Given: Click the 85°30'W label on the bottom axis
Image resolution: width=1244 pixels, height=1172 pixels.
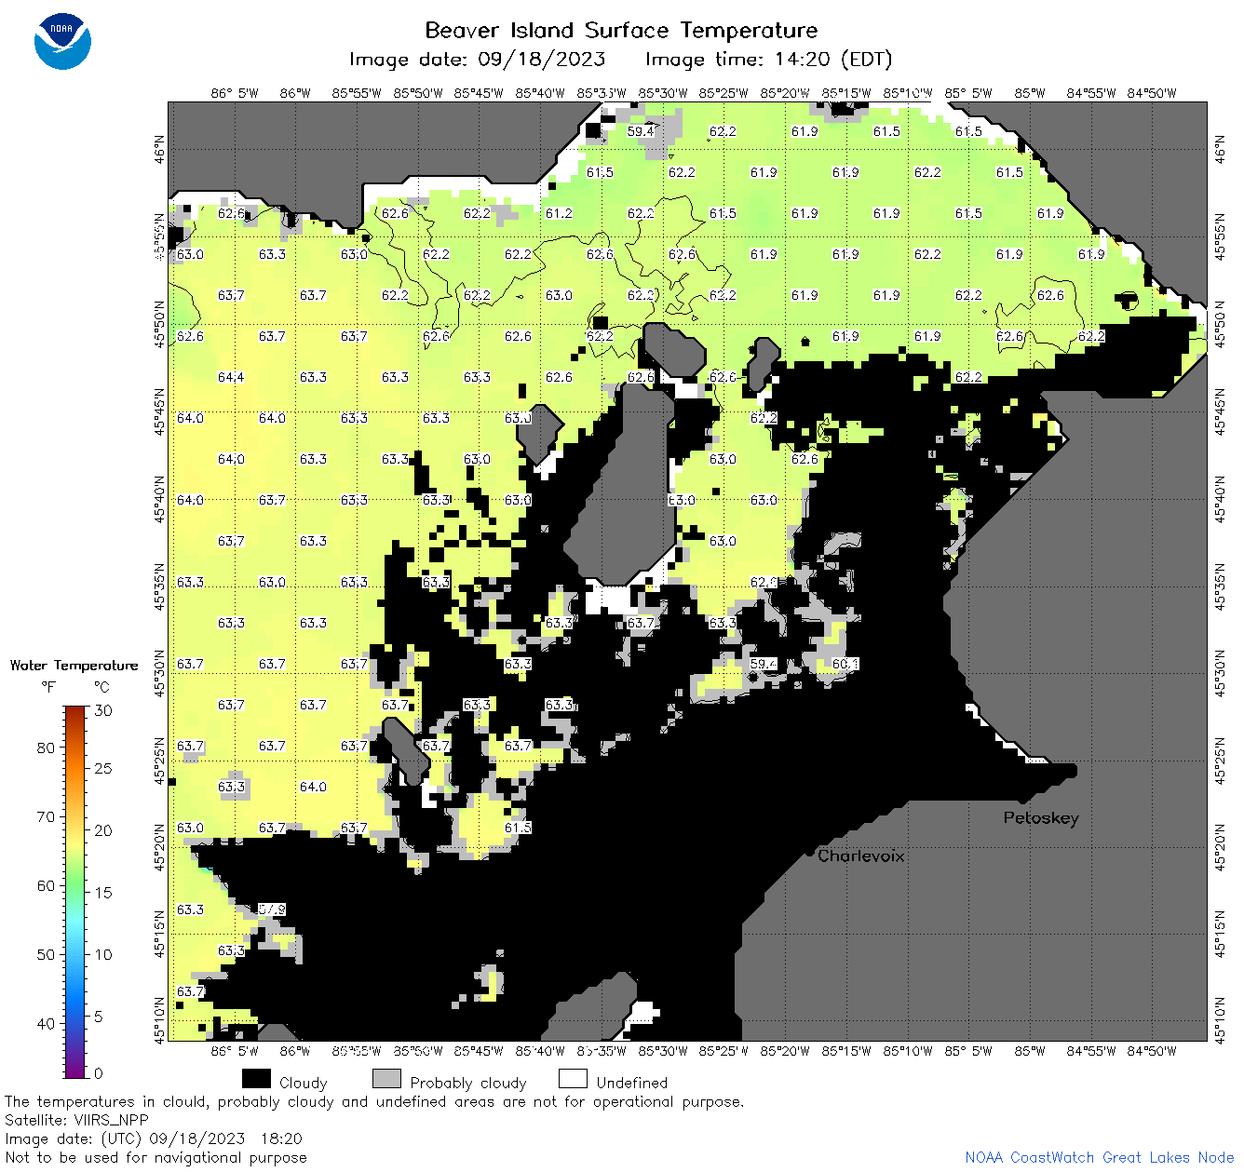Looking at the screenshot, I should point(663,1051).
